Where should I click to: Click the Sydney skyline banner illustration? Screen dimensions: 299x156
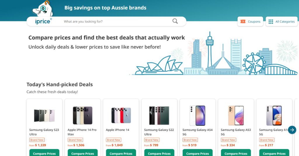(x=213, y=54)
